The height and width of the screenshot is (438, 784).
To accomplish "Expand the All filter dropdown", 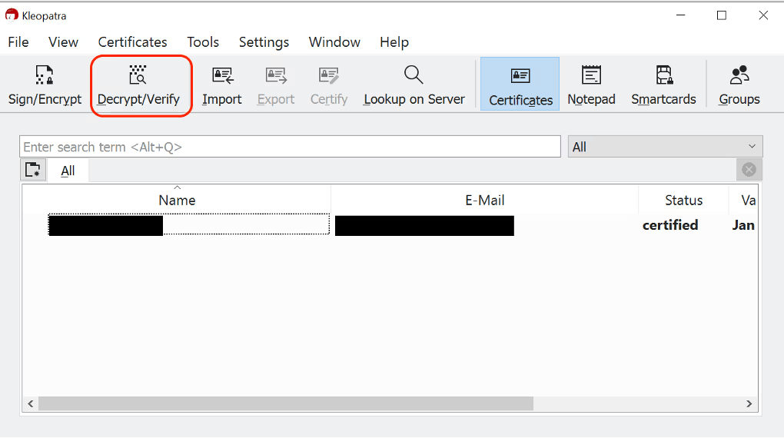I will pos(665,147).
